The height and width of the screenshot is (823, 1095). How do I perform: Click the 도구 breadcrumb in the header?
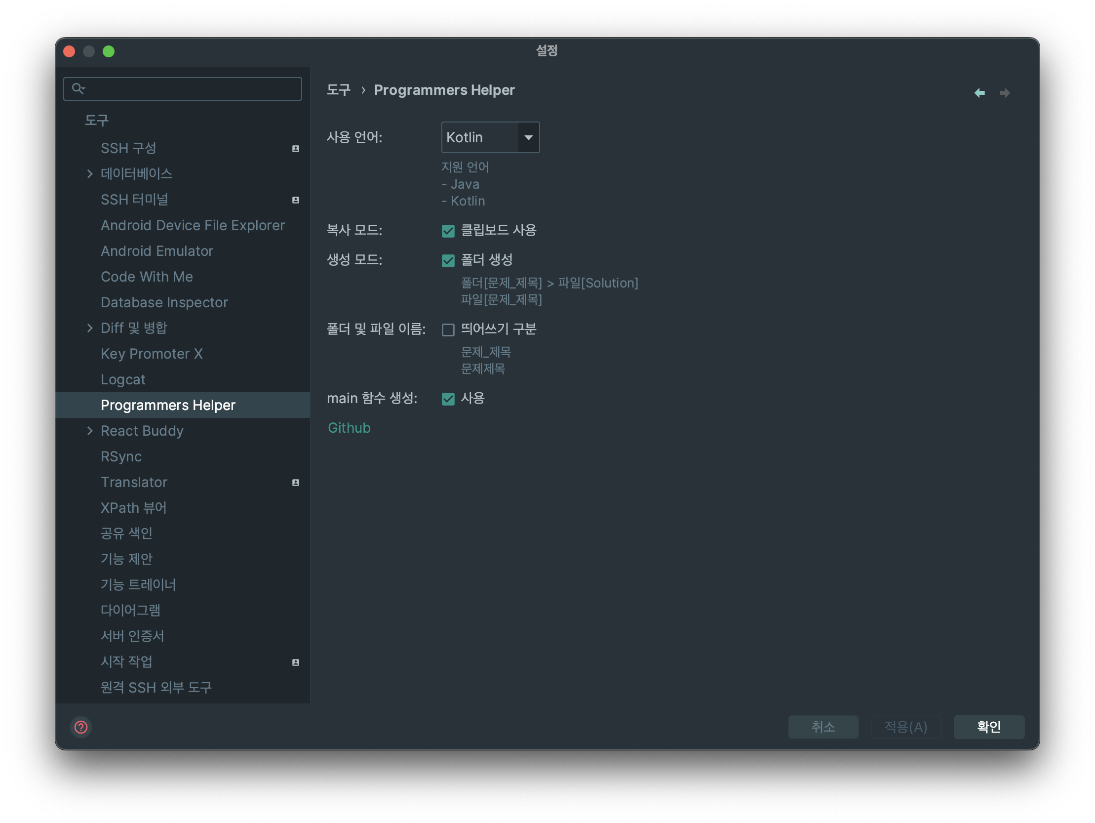click(x=339, y=90)
